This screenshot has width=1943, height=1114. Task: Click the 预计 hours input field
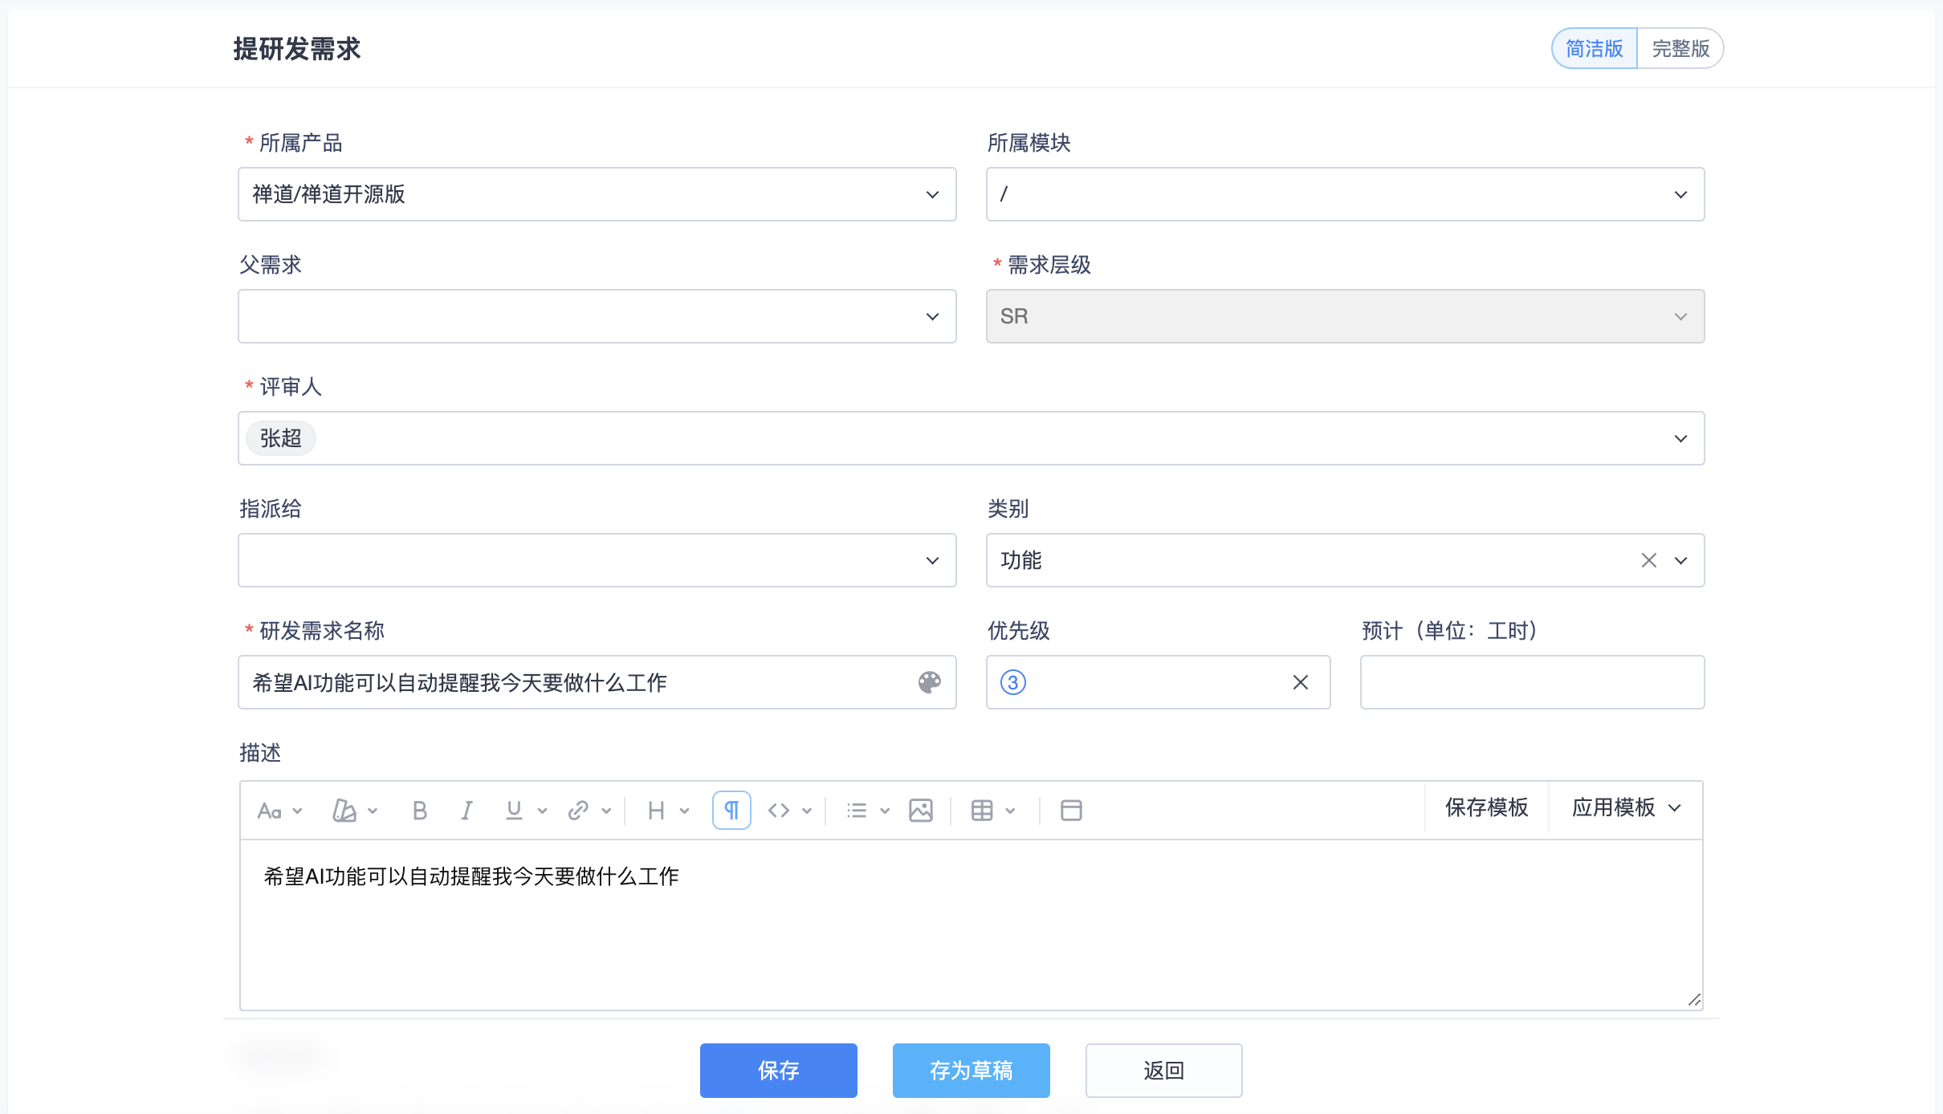[1532, 682]
